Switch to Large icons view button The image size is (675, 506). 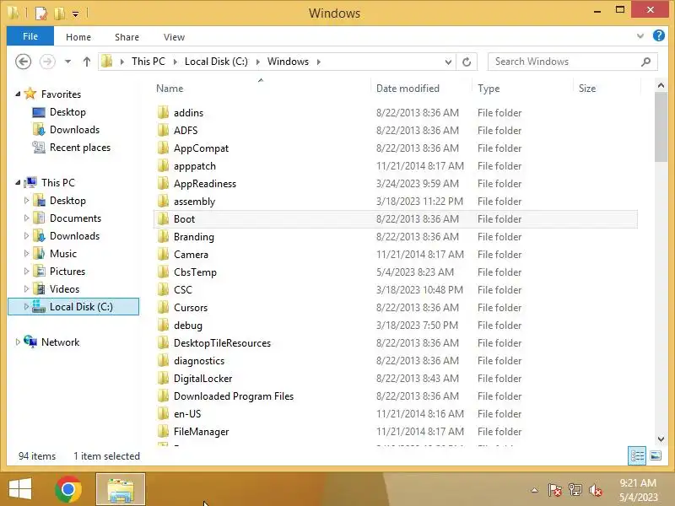(656, 455)
